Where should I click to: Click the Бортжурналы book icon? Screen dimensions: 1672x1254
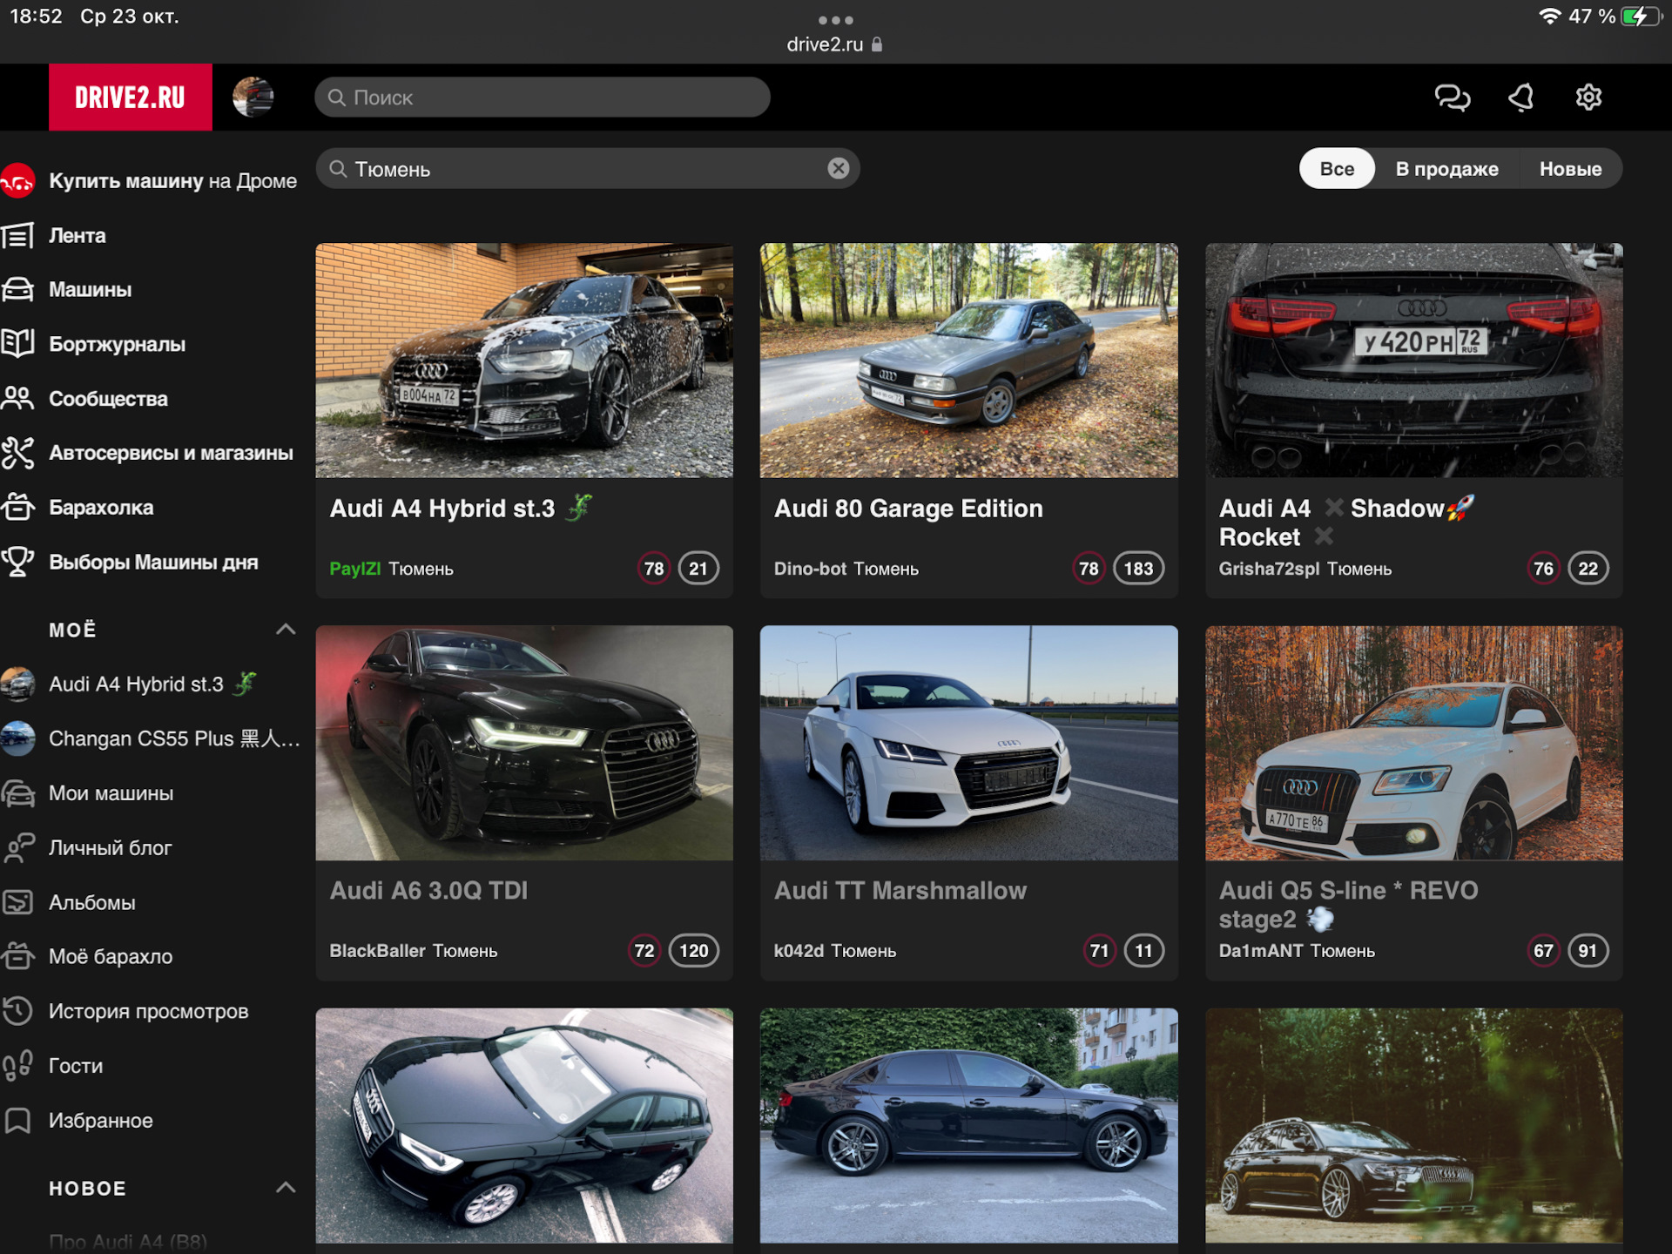point(17,344)
